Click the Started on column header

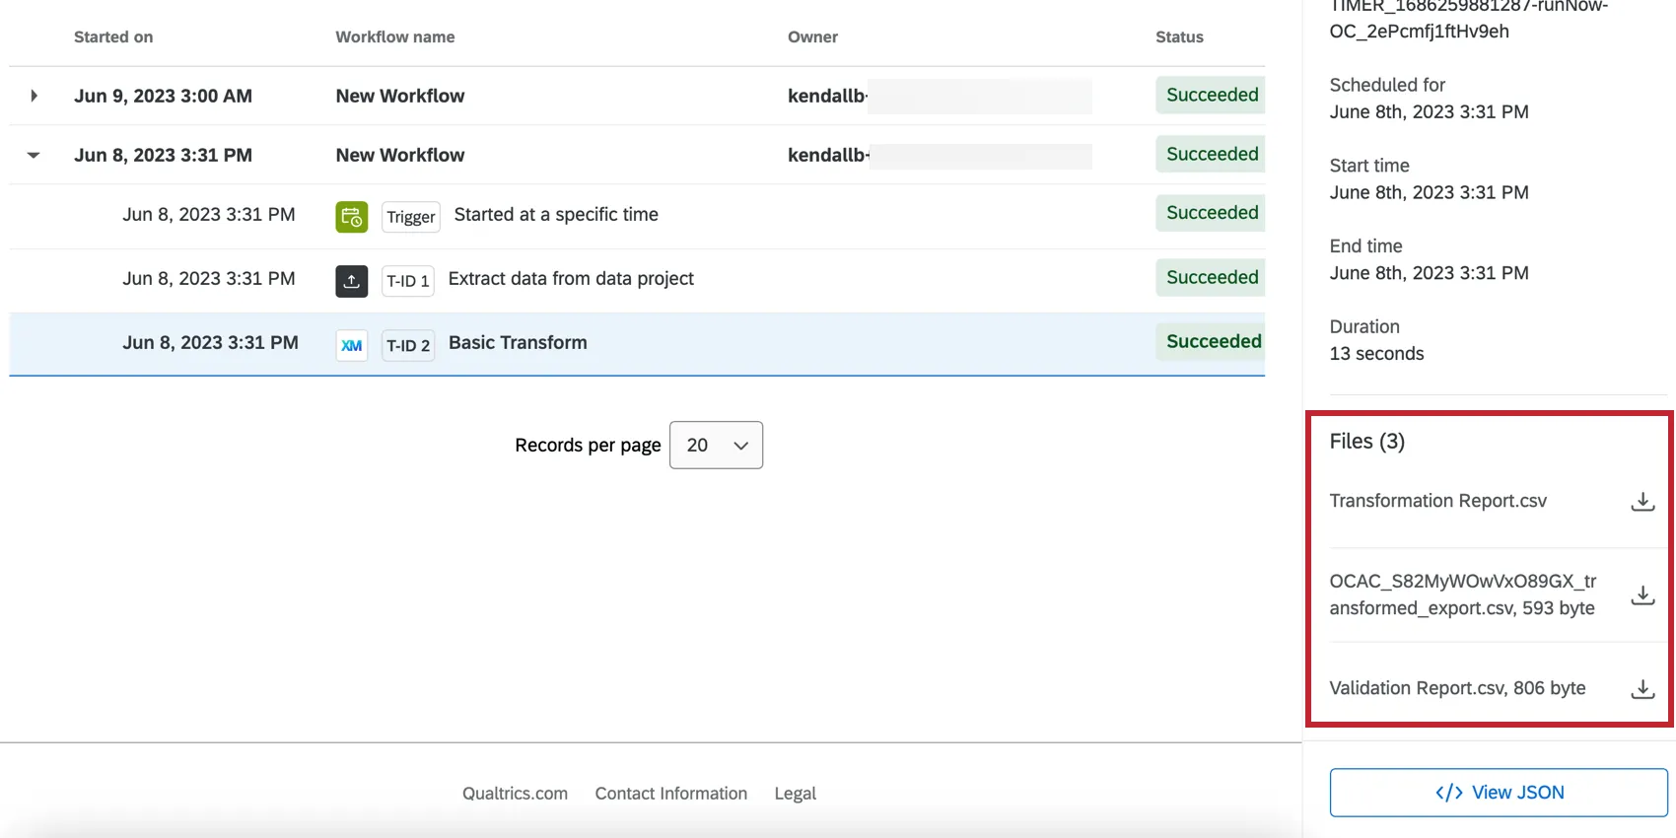(113, 37)
